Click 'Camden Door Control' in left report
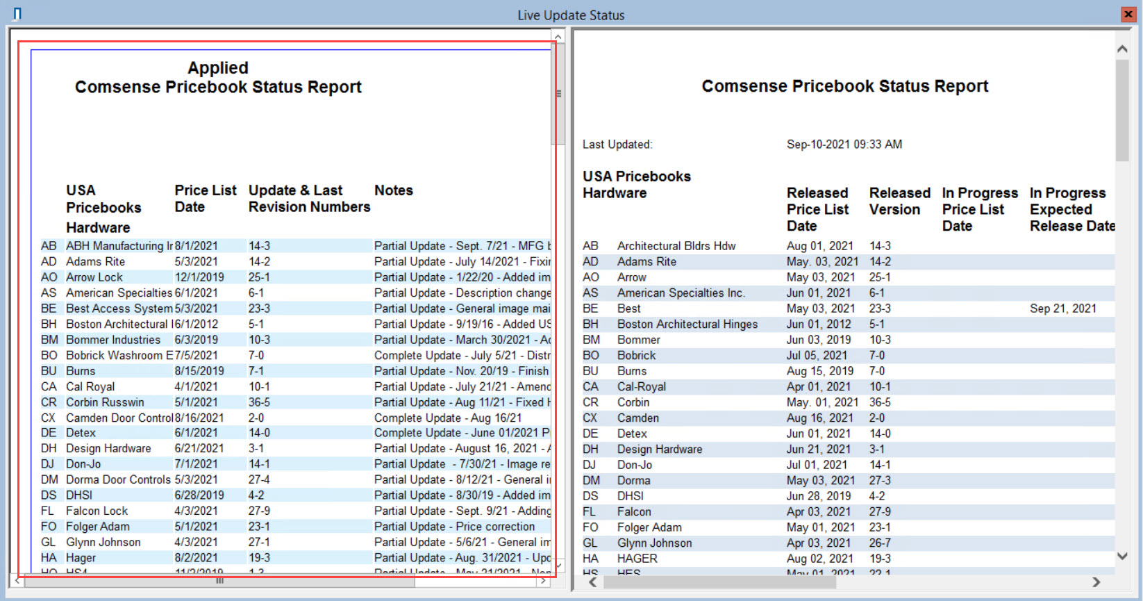 coord(119,418)
